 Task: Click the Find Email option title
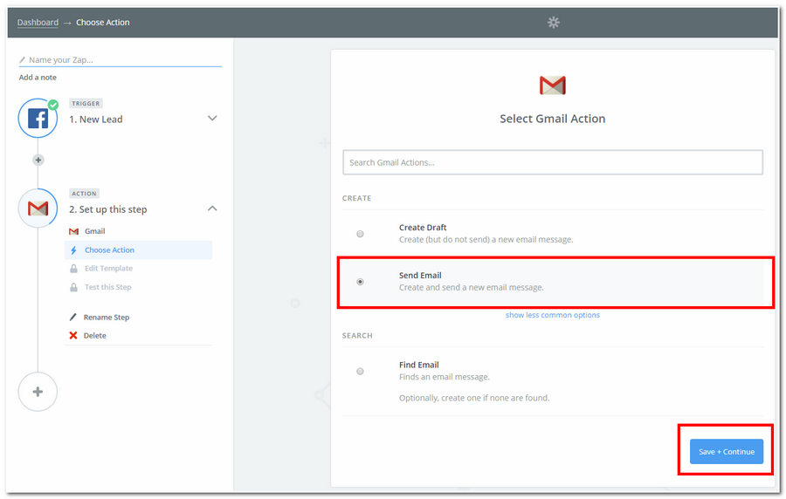(418, 365)
